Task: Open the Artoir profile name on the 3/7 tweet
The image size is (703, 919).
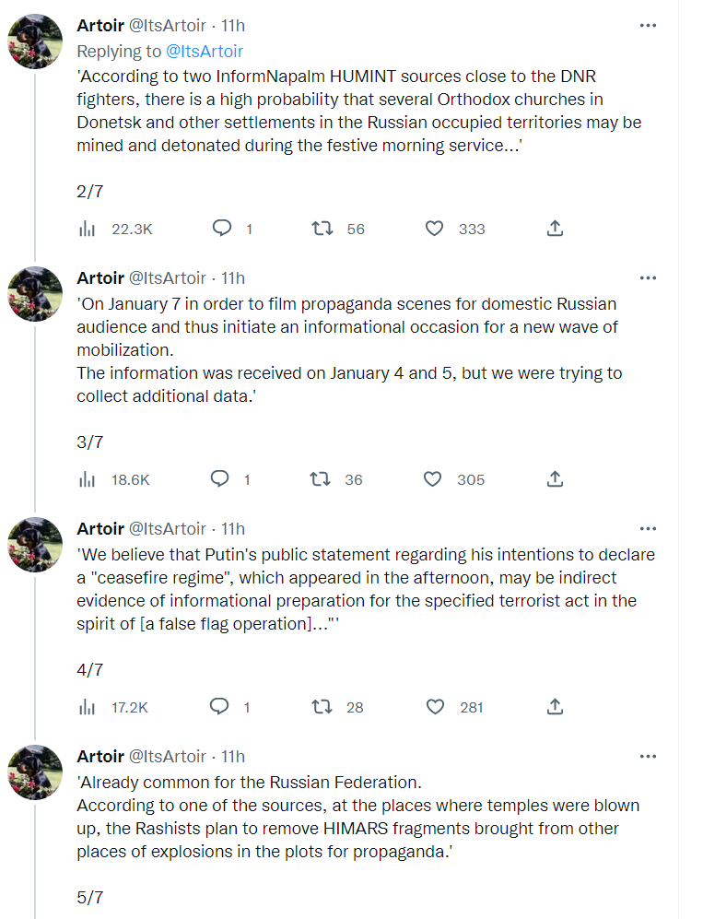Action: (x=100, y=277)
